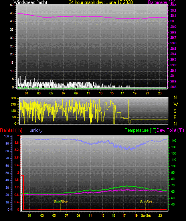186x221 pixels.
Task: Click the SunSet marker label
Action: point(146,202)
